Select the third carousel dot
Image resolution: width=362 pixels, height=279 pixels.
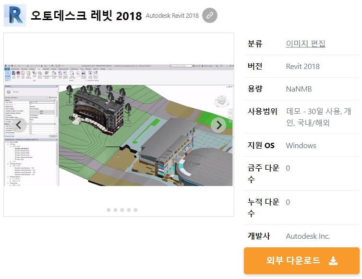[x=122, y=210]
